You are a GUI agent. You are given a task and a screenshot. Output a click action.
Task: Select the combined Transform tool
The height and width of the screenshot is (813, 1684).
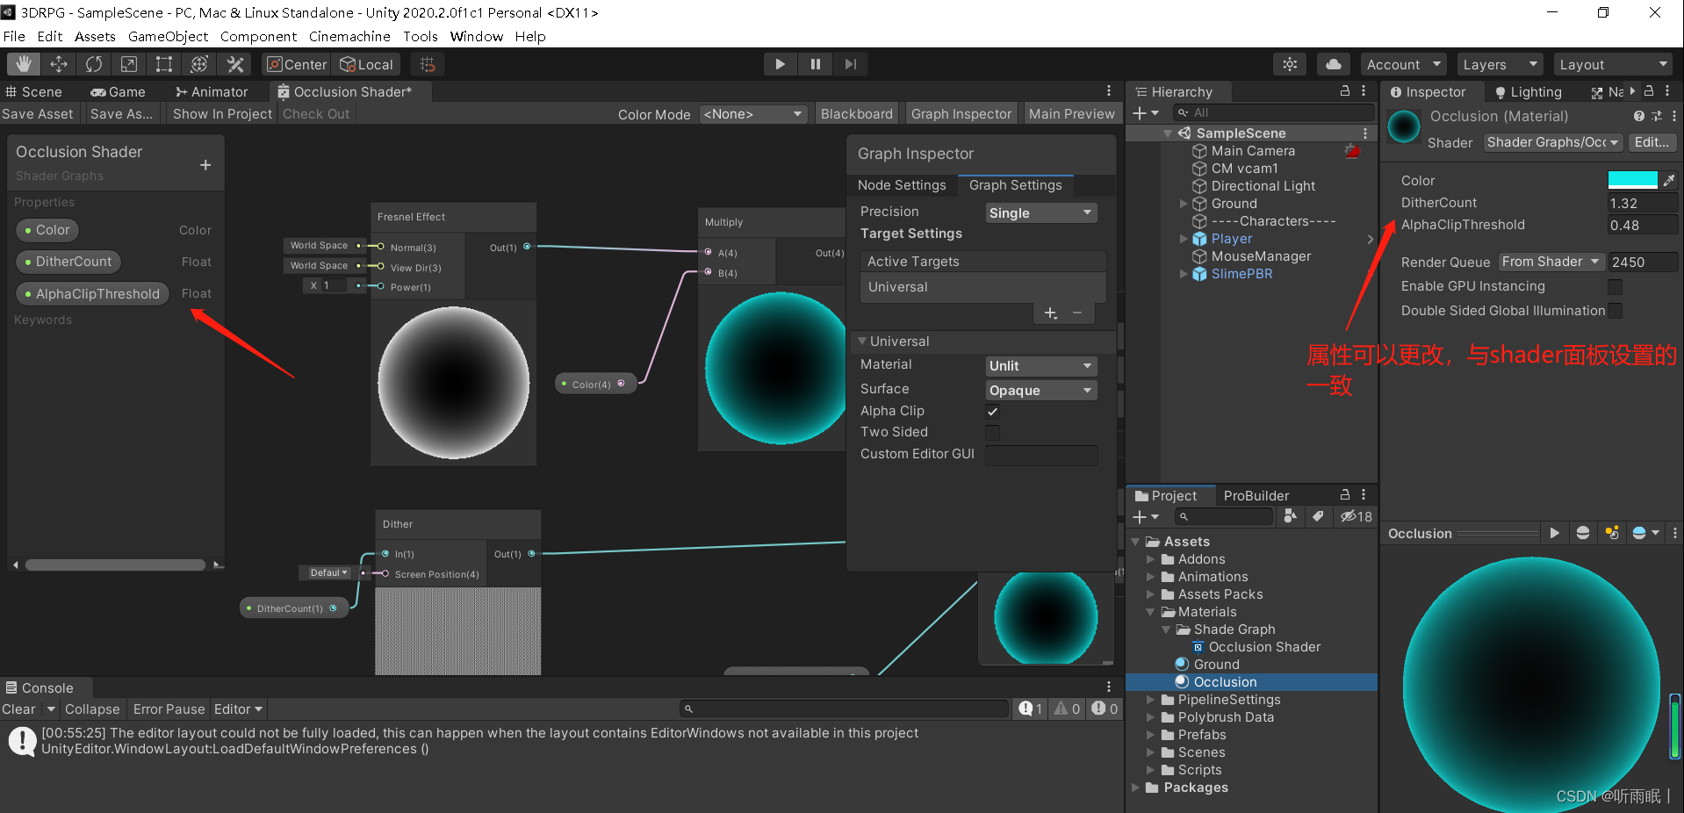[x=199, y=64]
